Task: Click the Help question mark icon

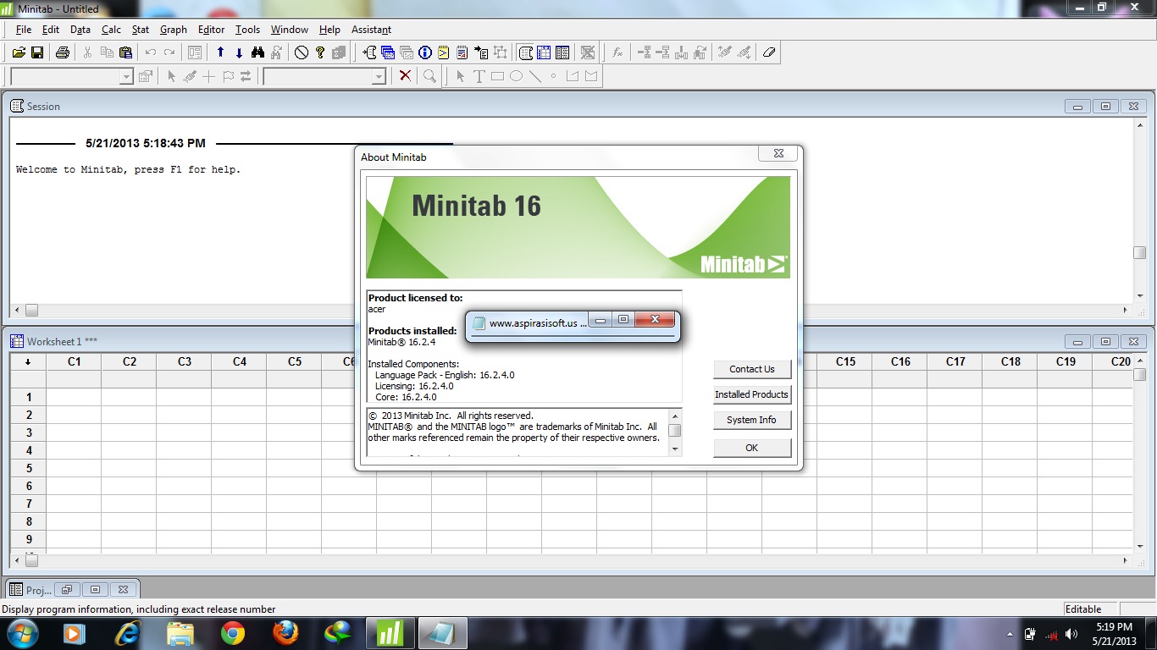Action: click(x=320, y=52)
